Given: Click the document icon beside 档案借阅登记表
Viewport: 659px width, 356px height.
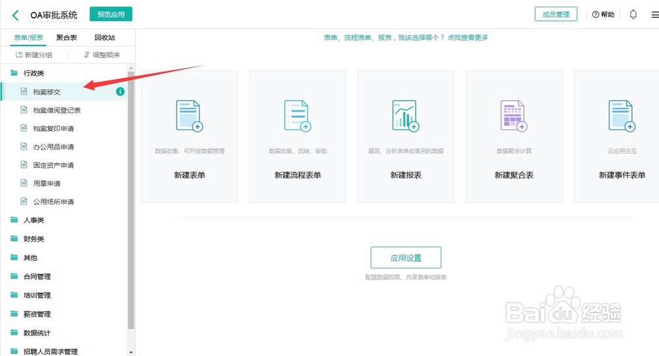Looking at the screenshot, I should pos(24,110).
